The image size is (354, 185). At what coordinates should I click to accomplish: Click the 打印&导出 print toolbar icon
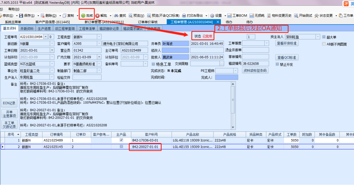tap(184, 15)
